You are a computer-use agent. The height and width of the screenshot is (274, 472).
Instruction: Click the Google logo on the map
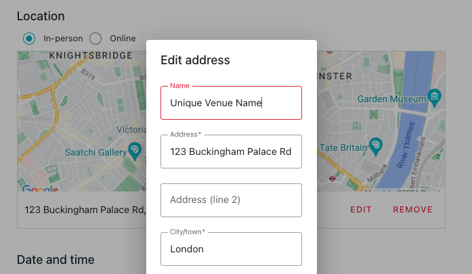[x=40, y=188]
